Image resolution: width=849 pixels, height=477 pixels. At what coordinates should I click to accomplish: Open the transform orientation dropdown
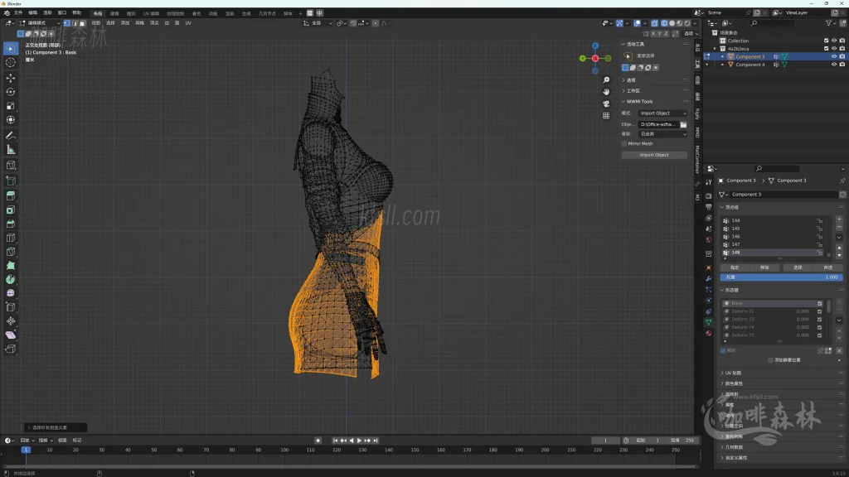click(x=318, y=23)
